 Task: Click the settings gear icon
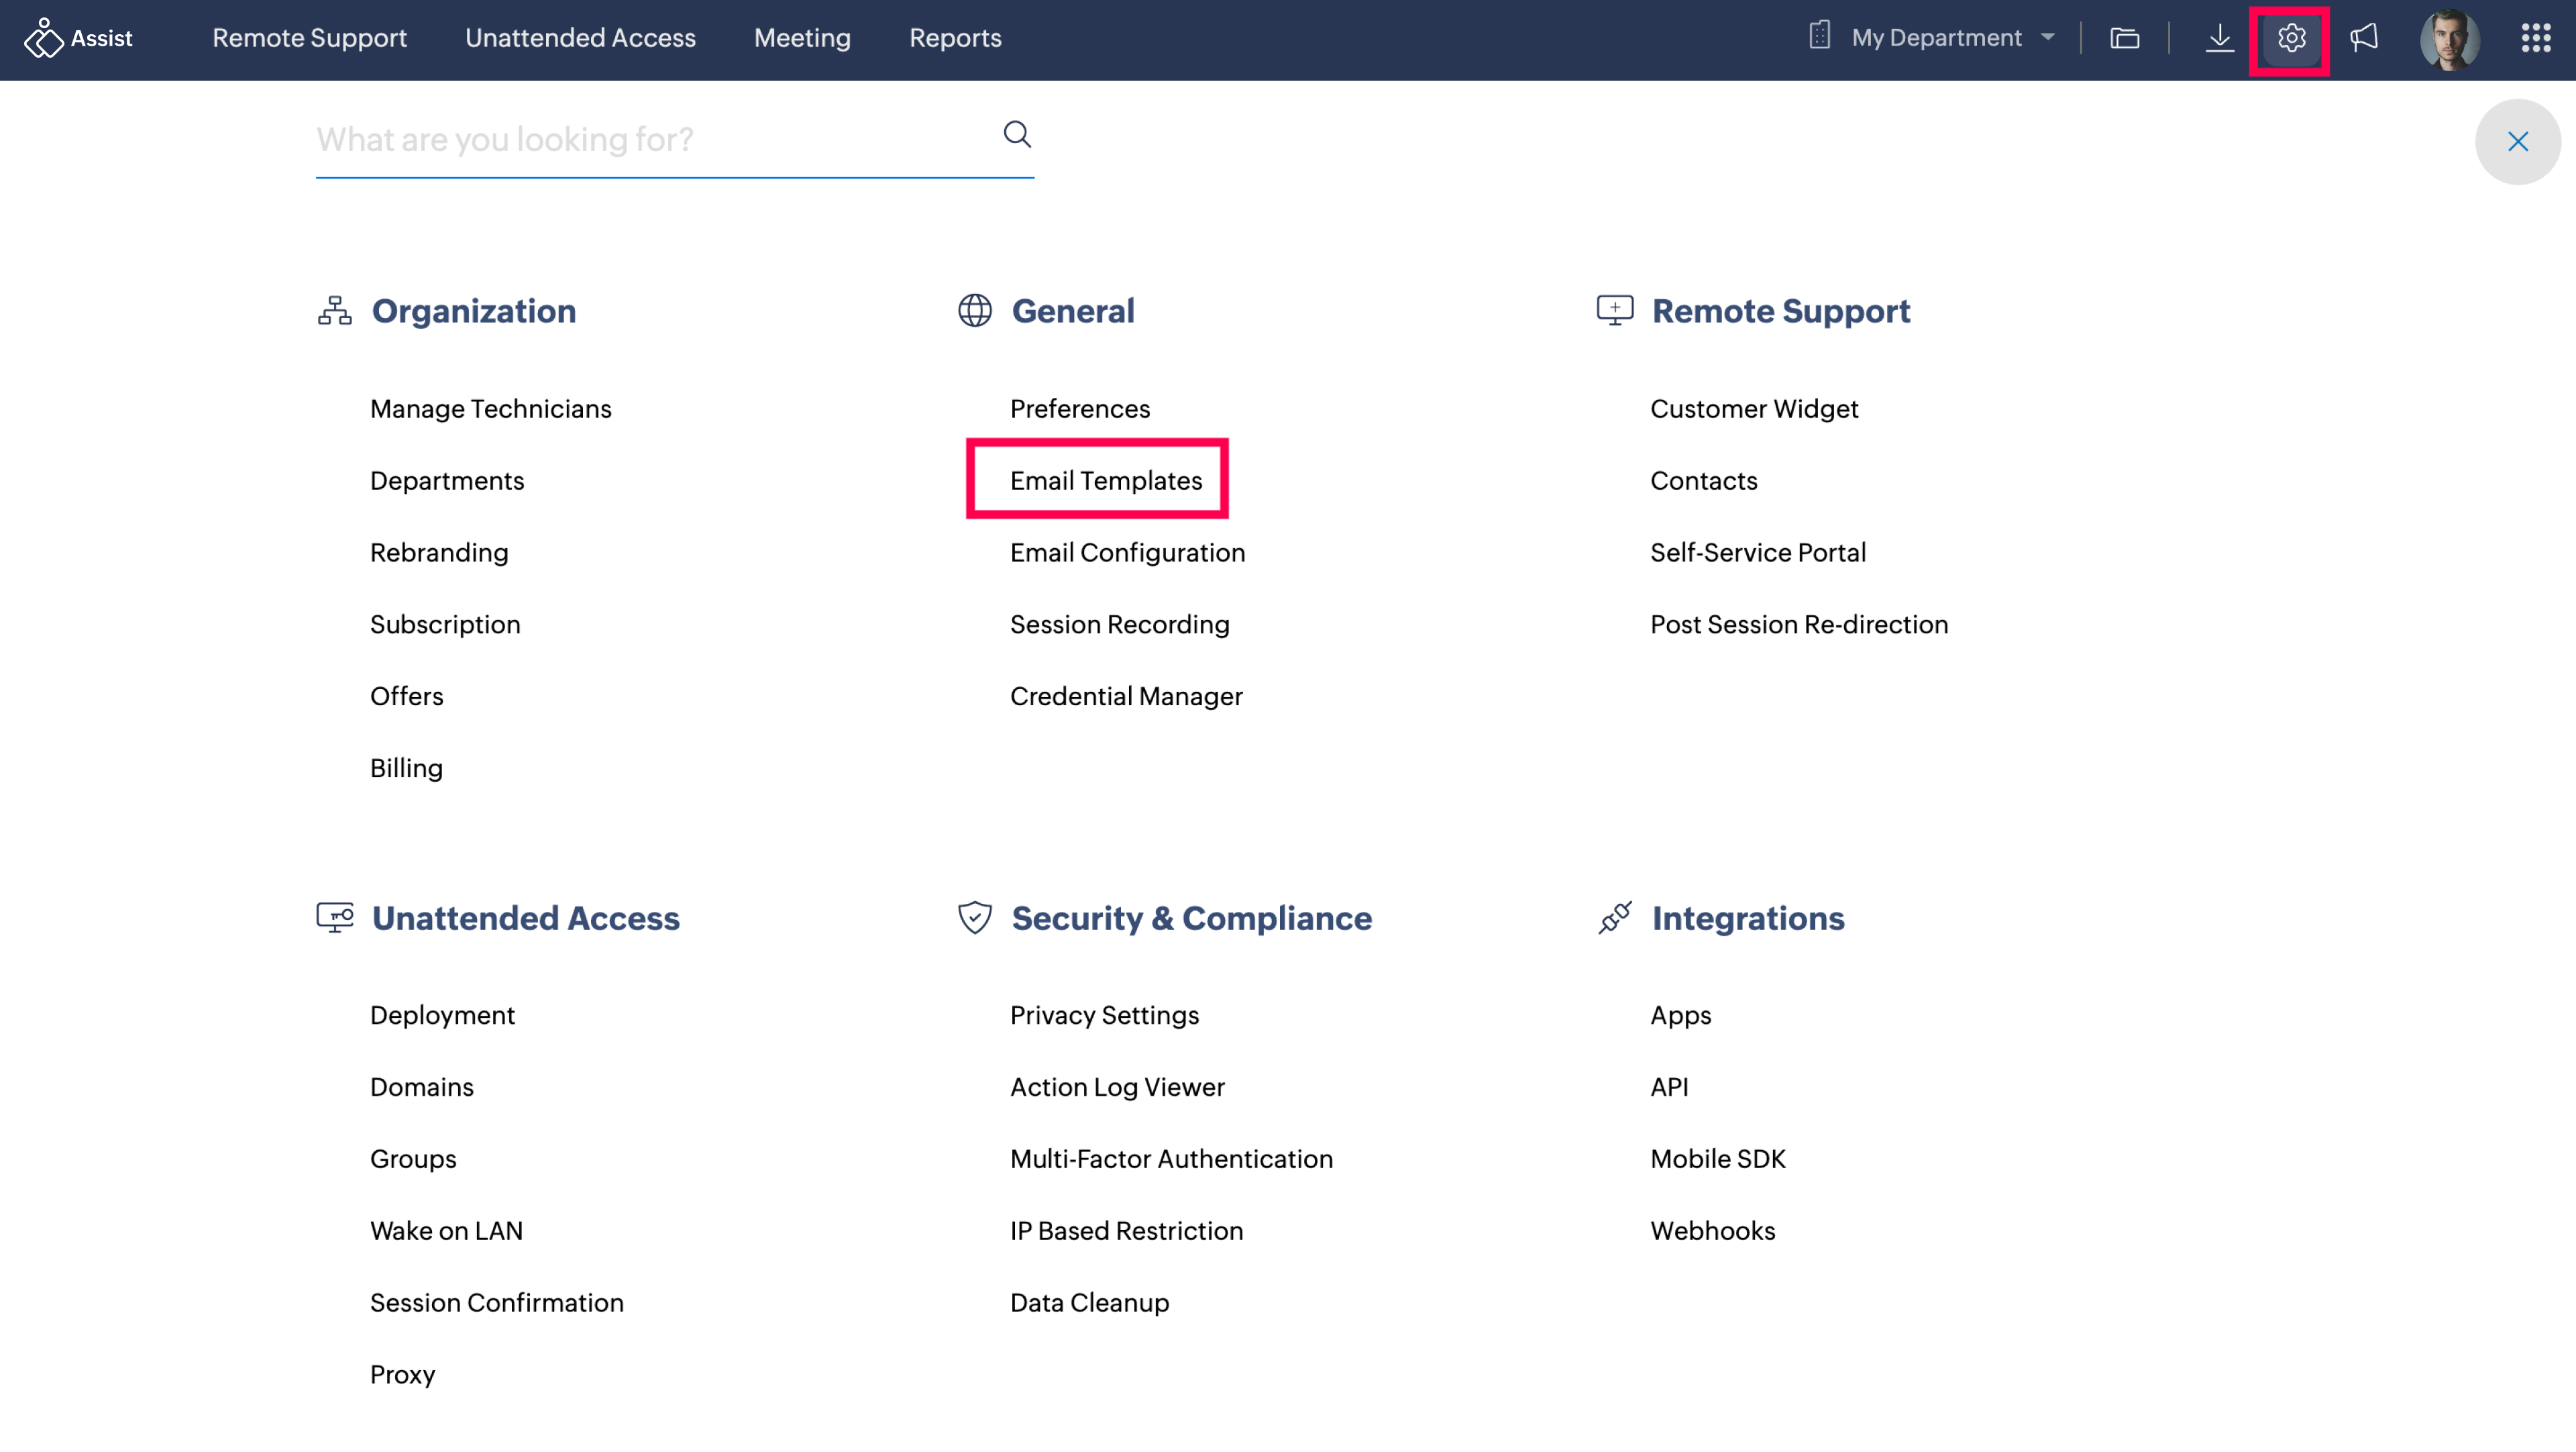pos(2290,39)
